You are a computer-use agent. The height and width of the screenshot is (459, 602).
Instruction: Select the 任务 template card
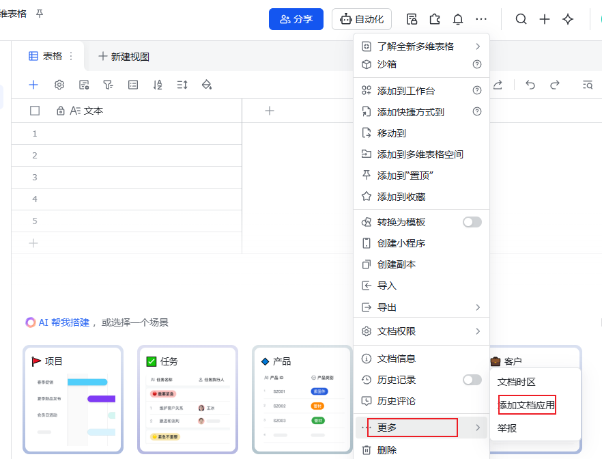(x=188, y=400)
